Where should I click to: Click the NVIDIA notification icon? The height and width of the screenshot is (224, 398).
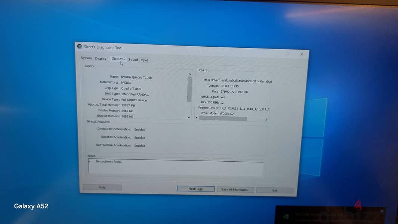[x=286, y=216]
